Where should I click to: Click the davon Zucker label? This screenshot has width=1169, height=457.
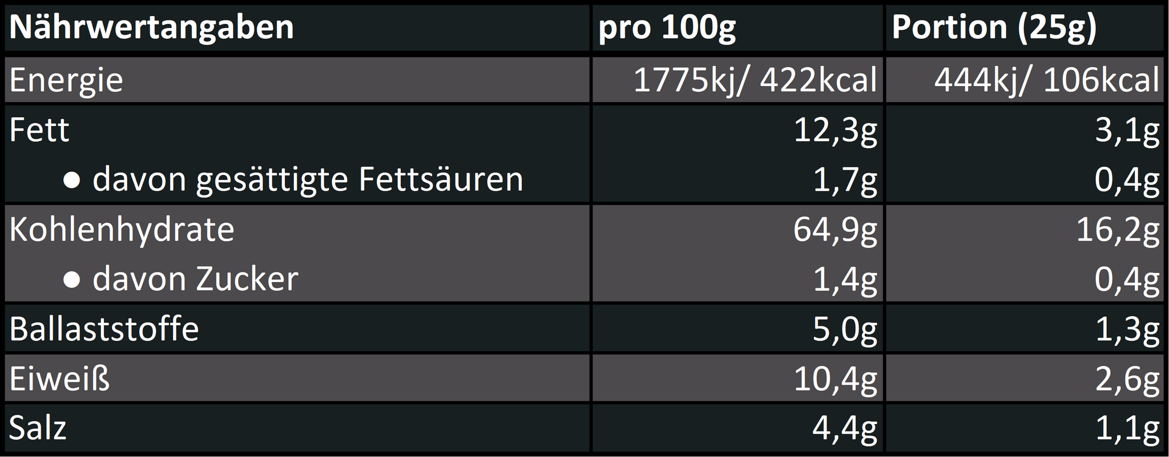[x=195, y=279]
